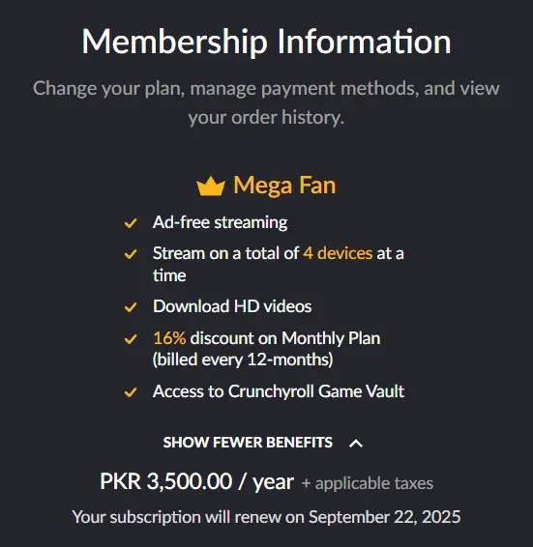This screenshot has width=533, height=547.
Task: Click the Ad-free streaming benefit text
Action: 220,222
